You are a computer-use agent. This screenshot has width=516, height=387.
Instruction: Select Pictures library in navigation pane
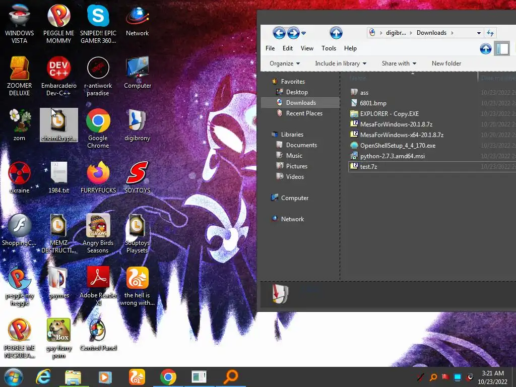(x=296, y=166)
